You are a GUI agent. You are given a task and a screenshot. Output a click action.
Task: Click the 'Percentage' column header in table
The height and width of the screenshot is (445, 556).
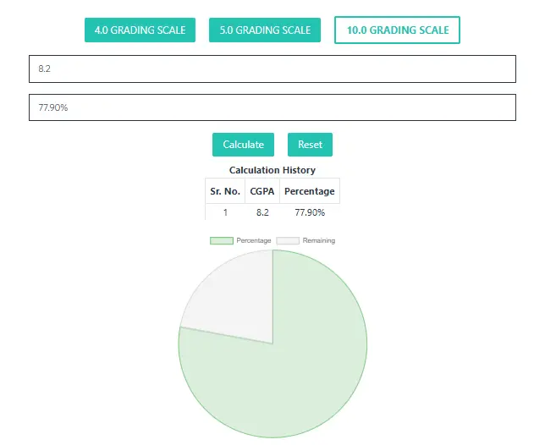(310, 191)
